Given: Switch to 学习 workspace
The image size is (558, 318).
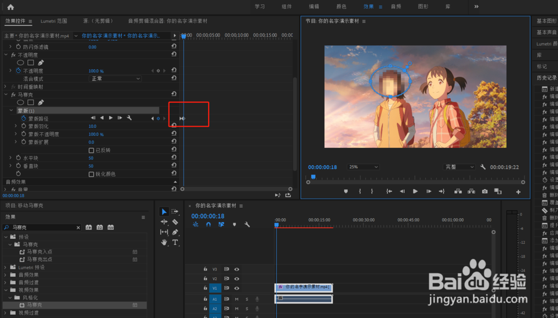Looking at the screenshot, I should 260,6.
